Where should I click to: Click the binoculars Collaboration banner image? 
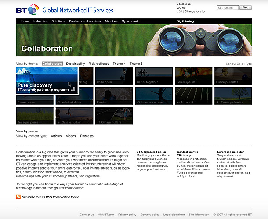pos(134,40)
